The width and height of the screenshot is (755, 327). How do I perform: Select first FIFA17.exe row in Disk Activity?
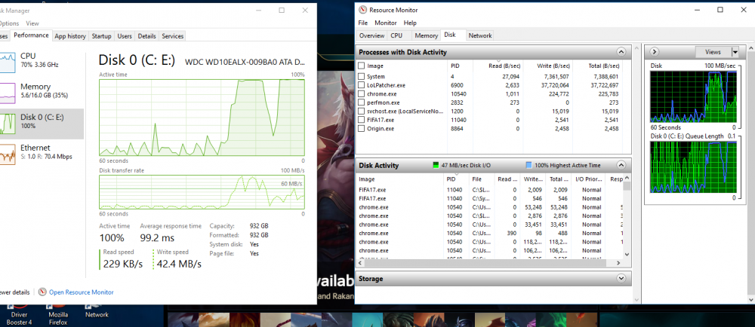tap(490, 190)
